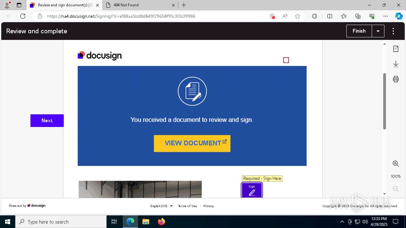
Task: Click the Next navigation button
Action: 47,121
